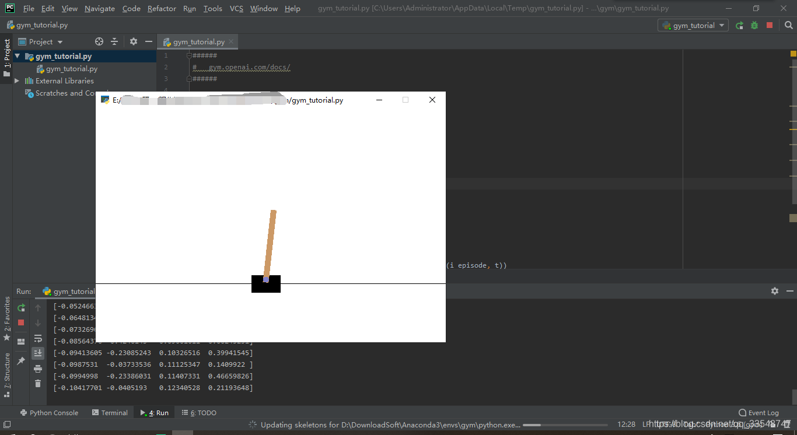Clear all Run console output with trash icon
This screenshot has height=435, width=797.
(x=38, y=384)
